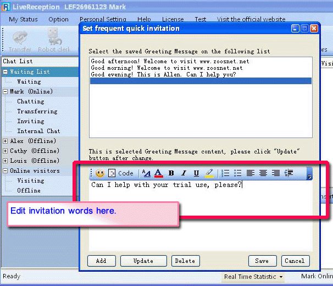Select the Visiting tree item

31,180
